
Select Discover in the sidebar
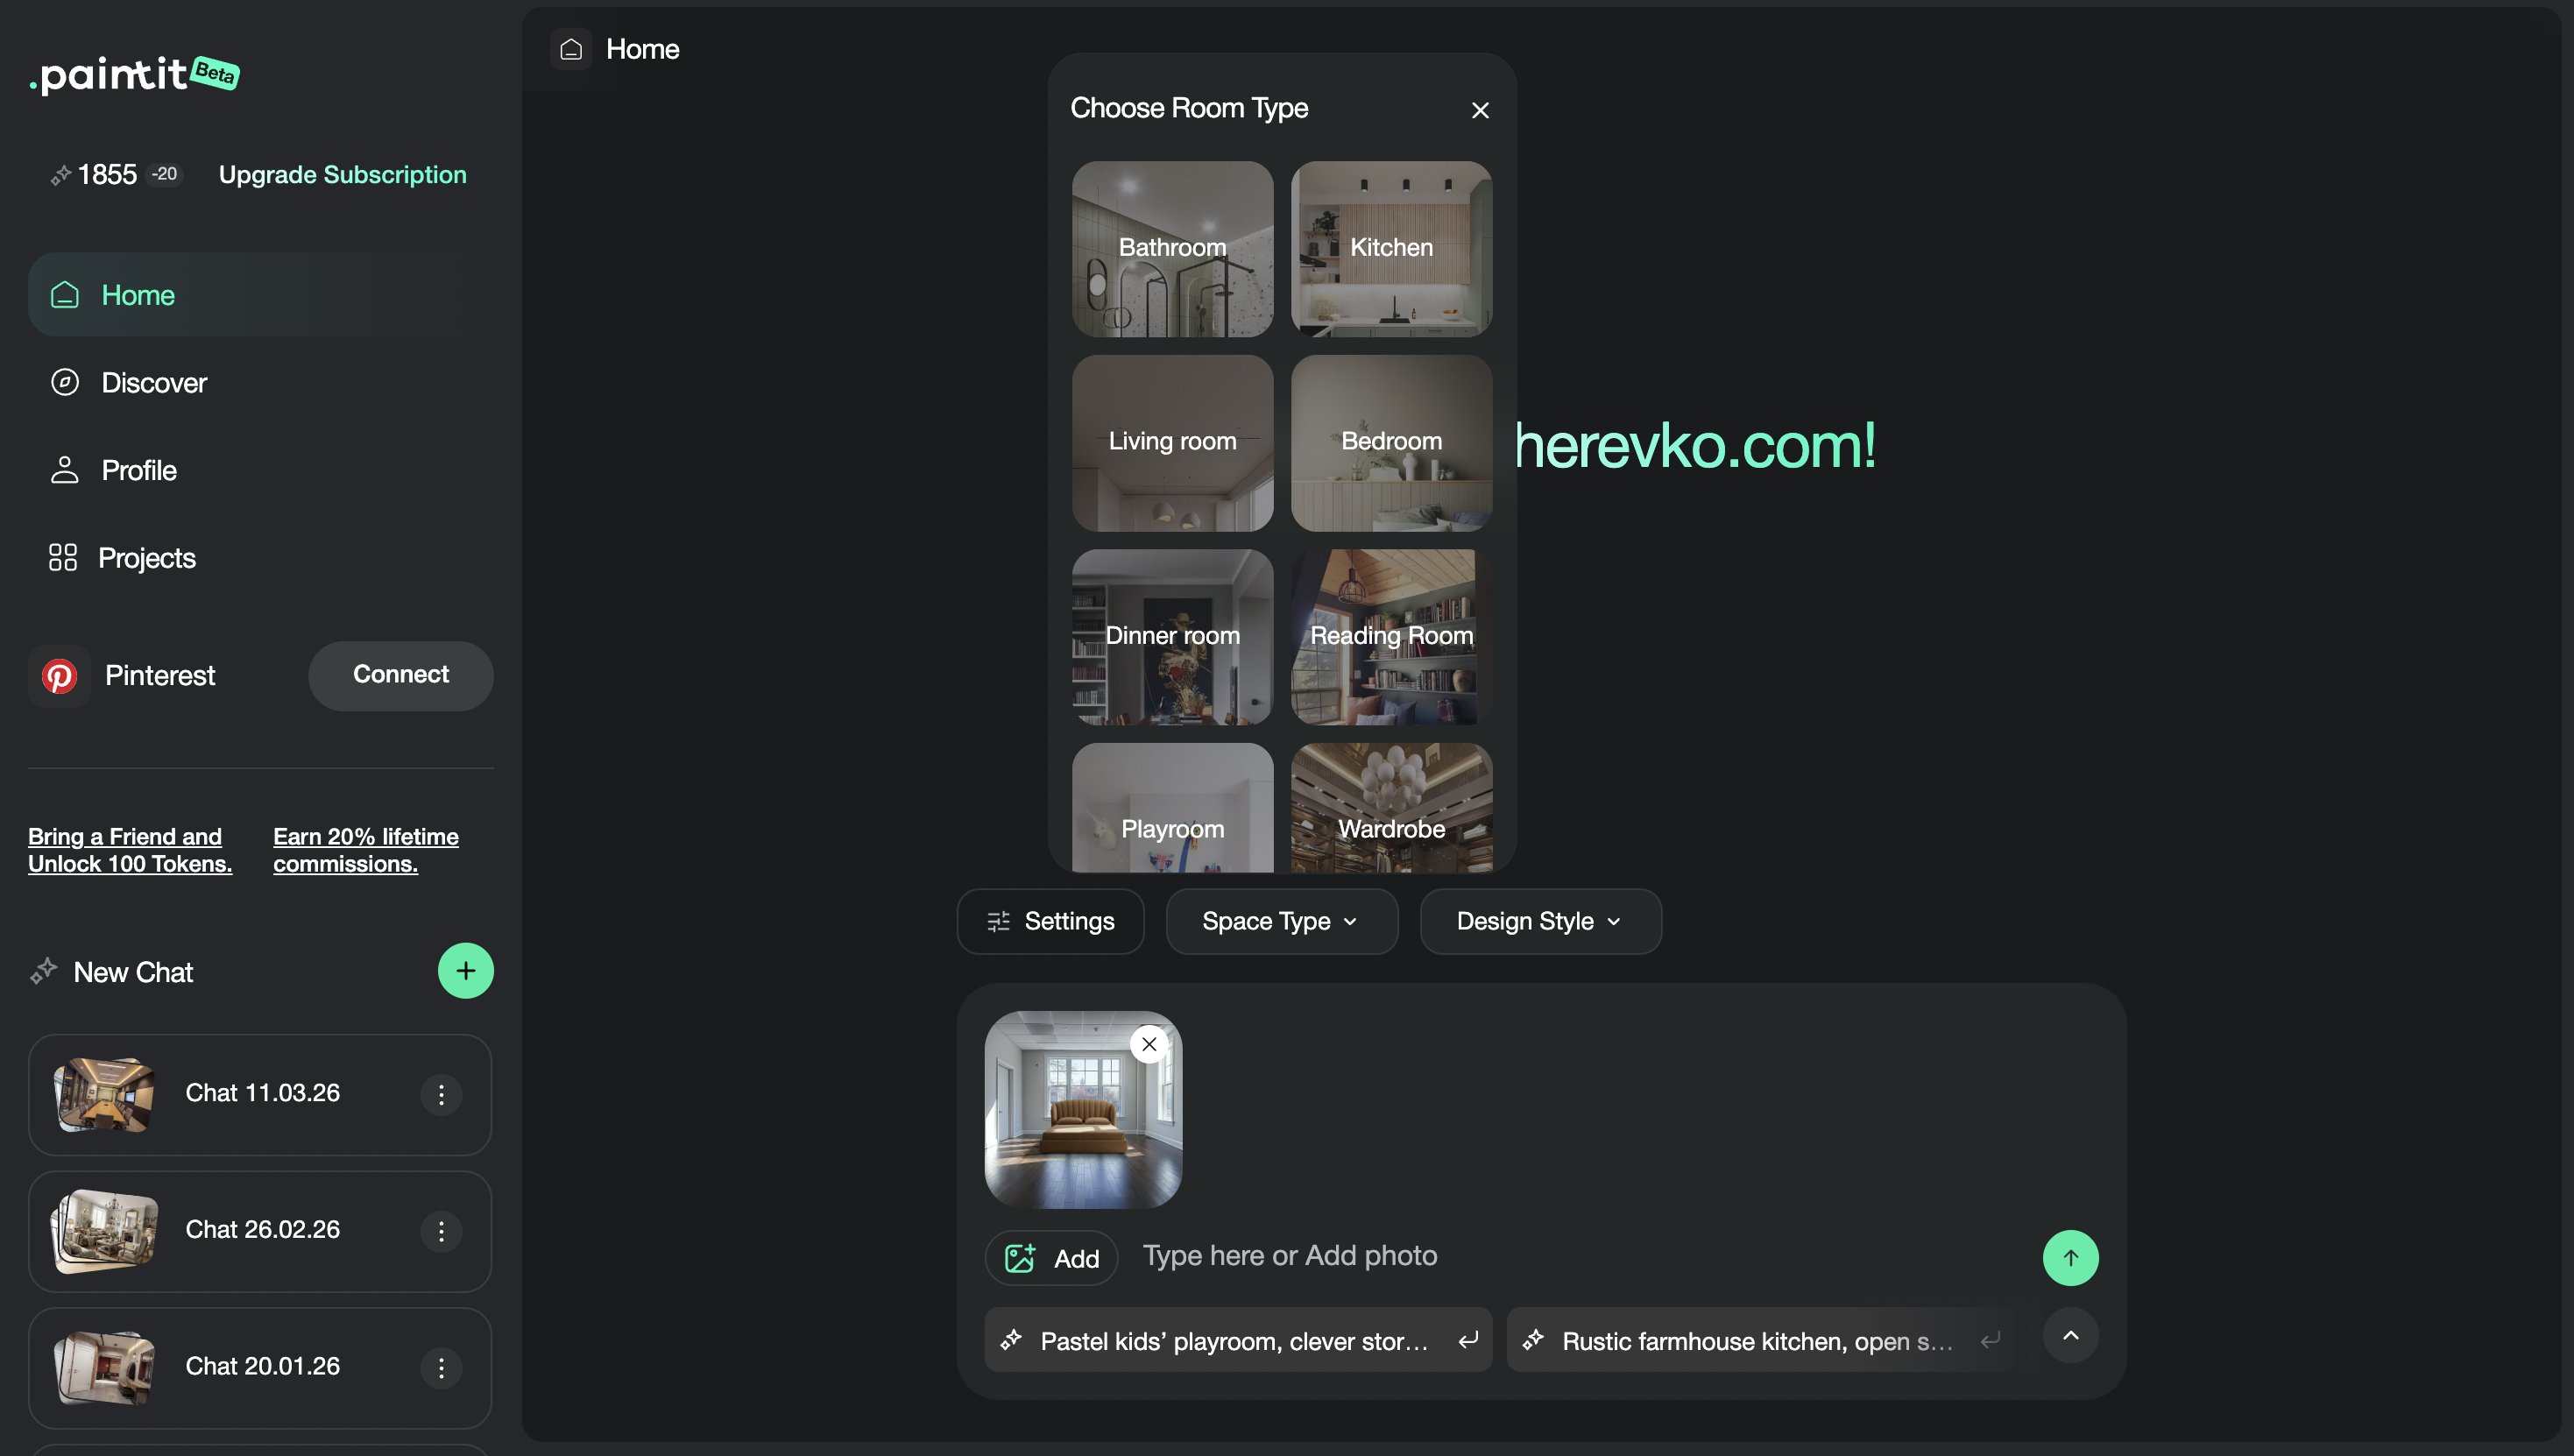coord(154,382)
